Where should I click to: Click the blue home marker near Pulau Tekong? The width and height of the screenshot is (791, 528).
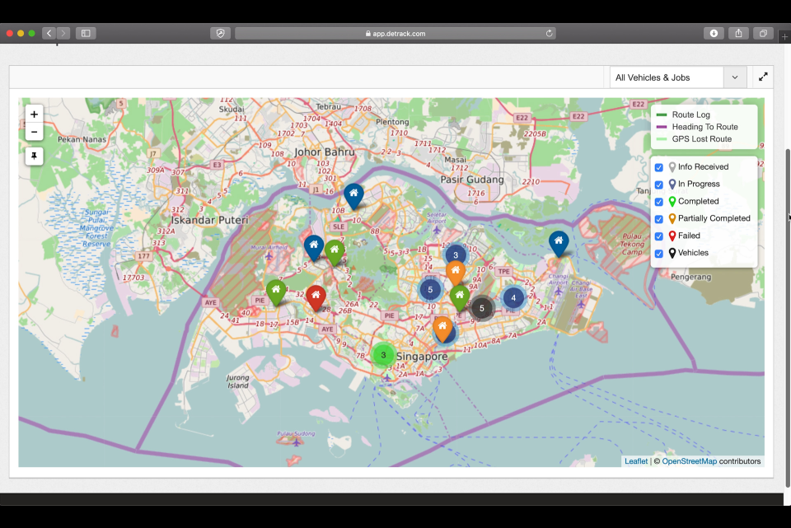559,243
